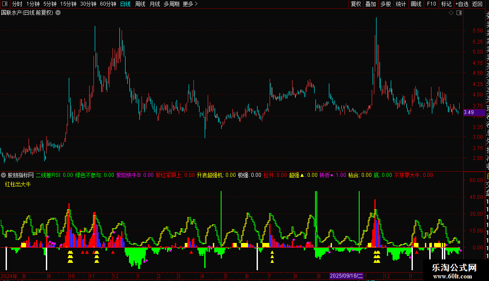Click the 红柱出大牛 label
Screen dimensions: 489x281
18,185
